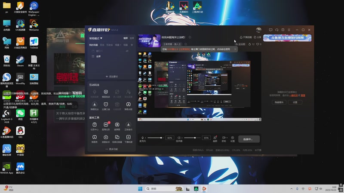This screenshot has height=193, width=344.
Task: Open the NVIDIA App desktop shortcut
Action: point(6,168)
